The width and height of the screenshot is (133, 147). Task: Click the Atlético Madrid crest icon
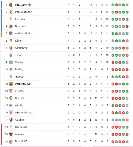[11, 34]
